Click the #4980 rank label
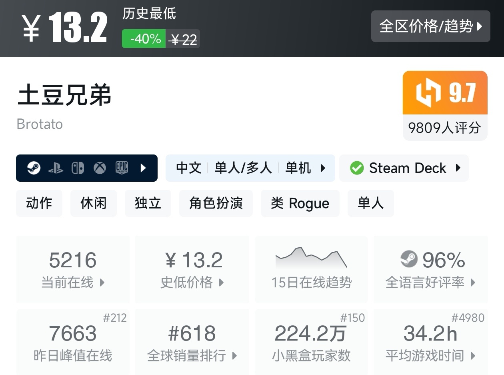The height and width of the screenshot is (375, 504). pos(468,318)
